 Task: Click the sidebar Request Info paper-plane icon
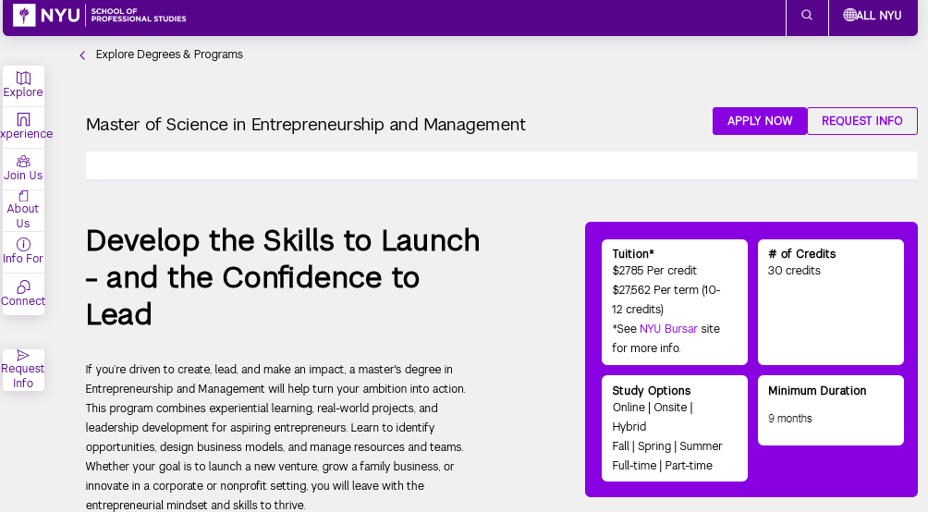click(x=23, y=355)
